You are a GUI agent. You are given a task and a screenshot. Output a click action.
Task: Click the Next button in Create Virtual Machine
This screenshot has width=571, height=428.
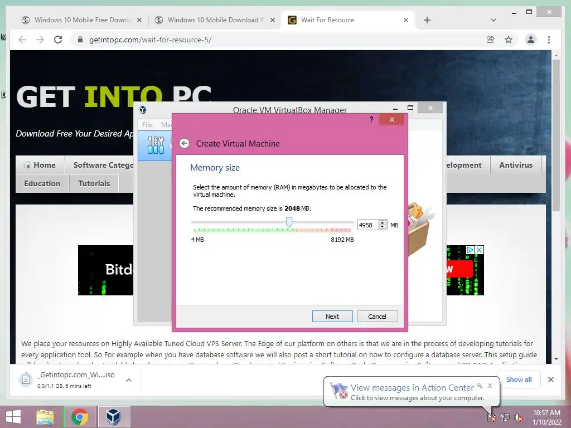332,317
